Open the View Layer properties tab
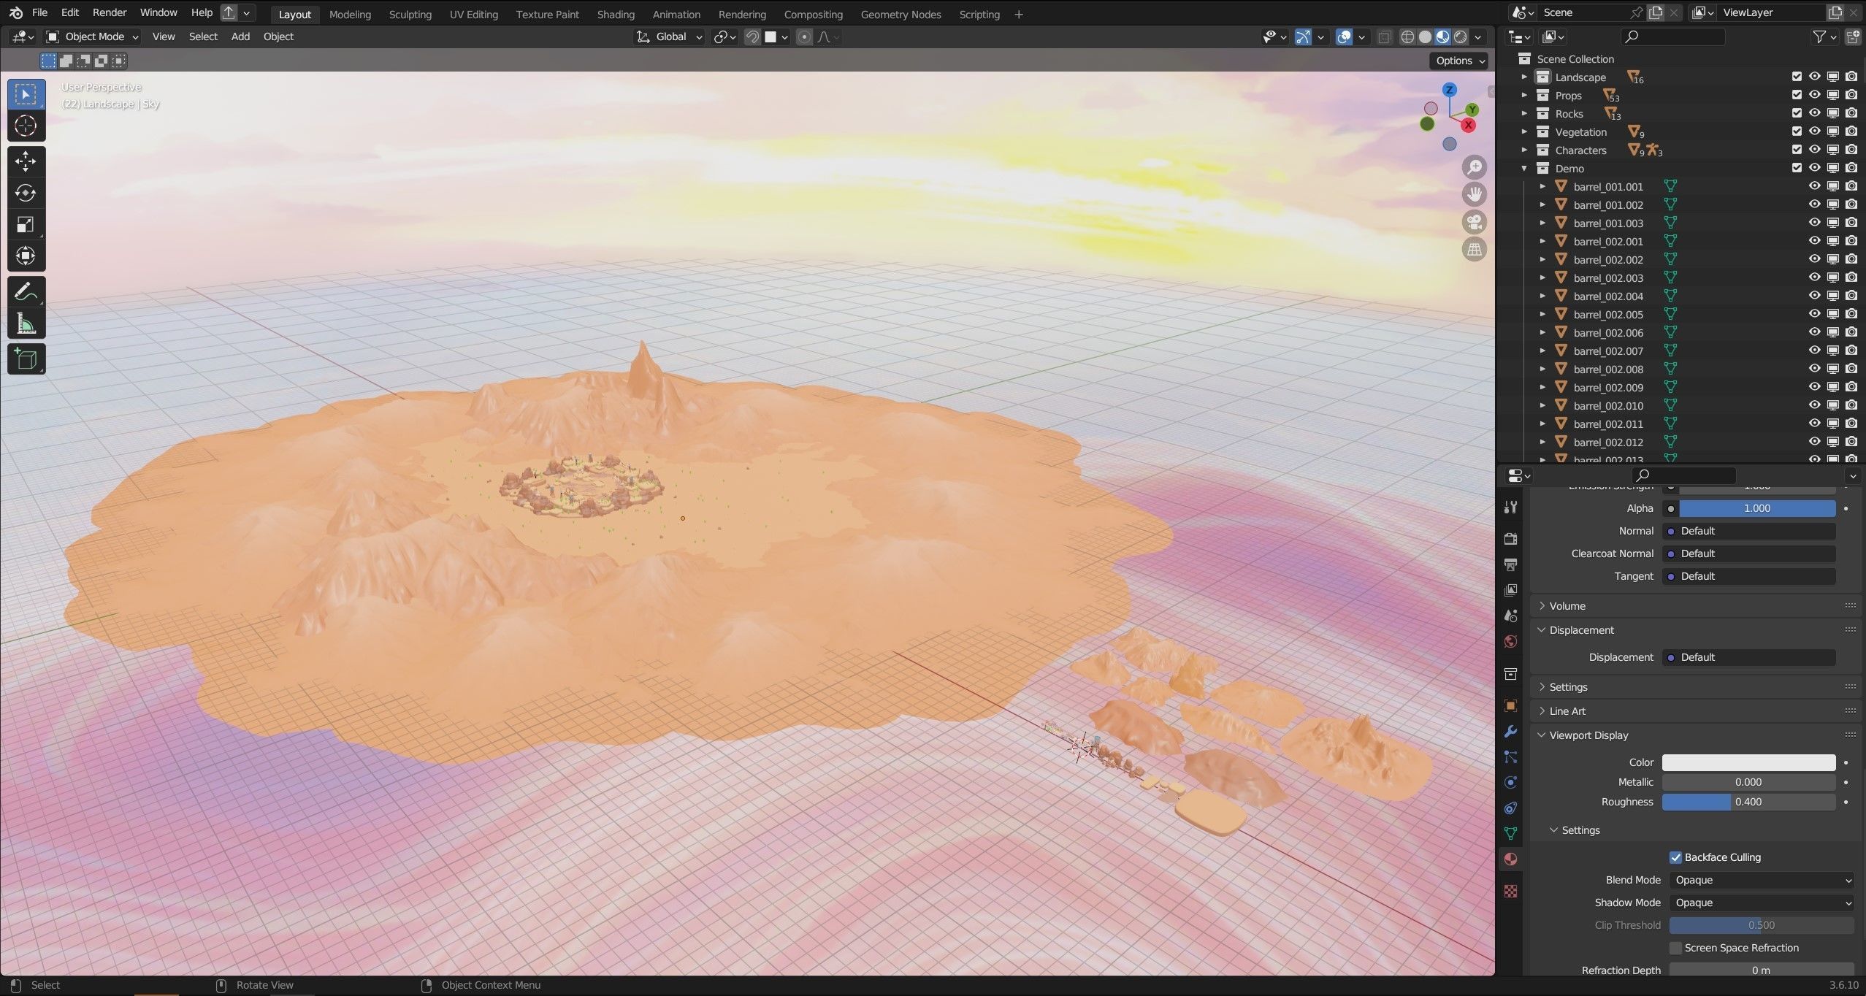The width and height of the screenshot is (1866, 996). [1510, 590]
